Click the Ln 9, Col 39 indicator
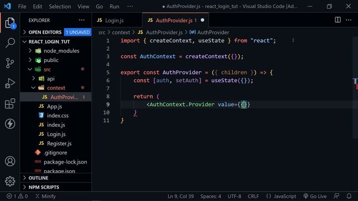 [181, 196]
